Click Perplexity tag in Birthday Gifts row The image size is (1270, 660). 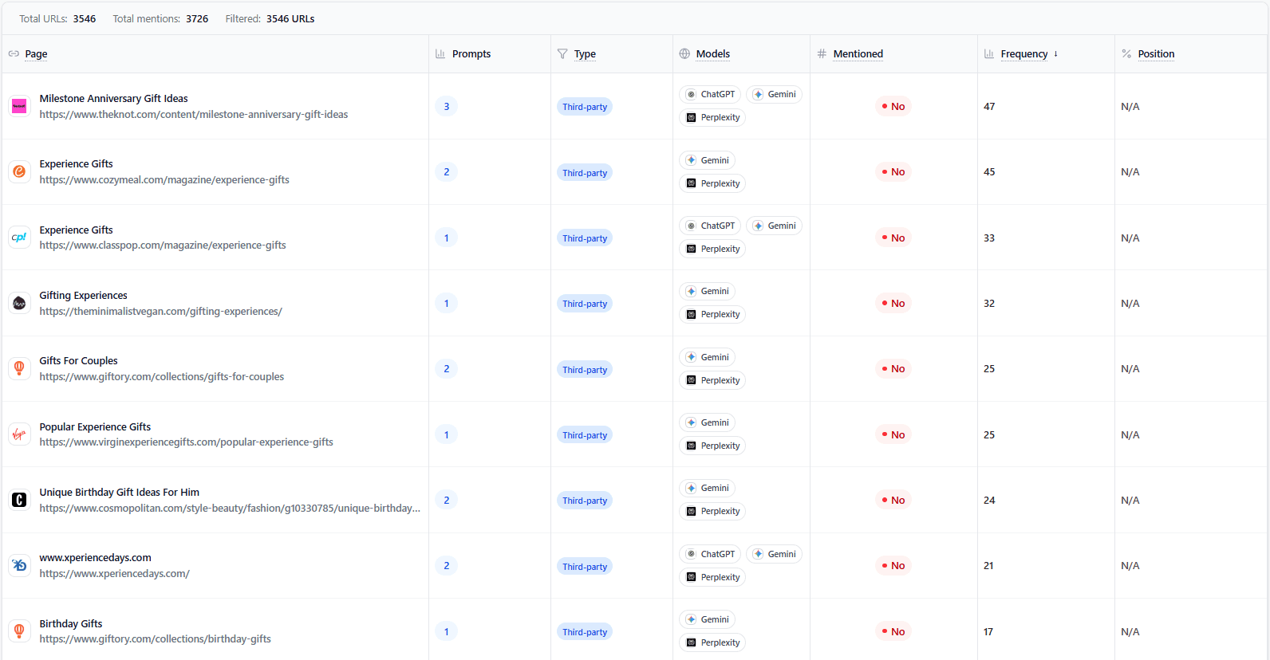tap(712, 642)
